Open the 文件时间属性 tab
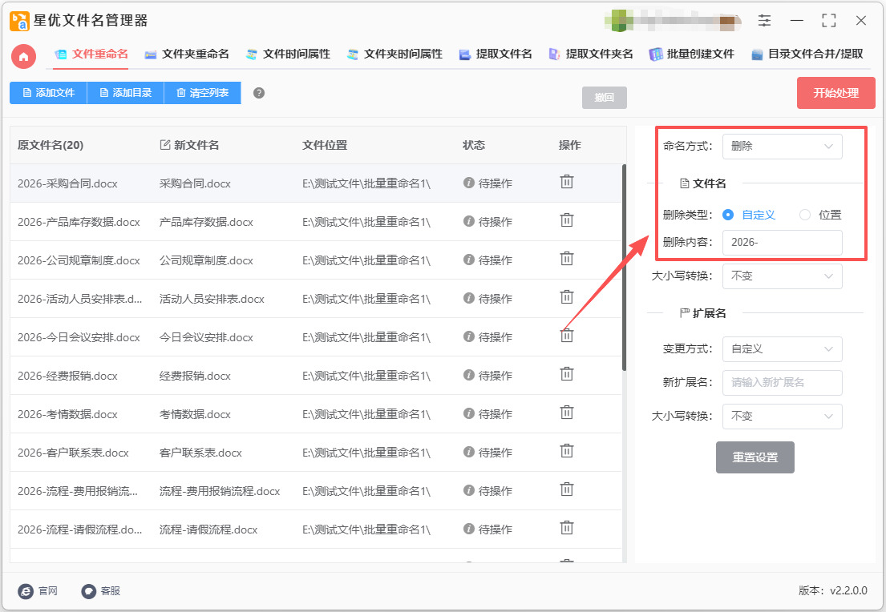This screenshot has height=612, width=886. coord(288,54)
